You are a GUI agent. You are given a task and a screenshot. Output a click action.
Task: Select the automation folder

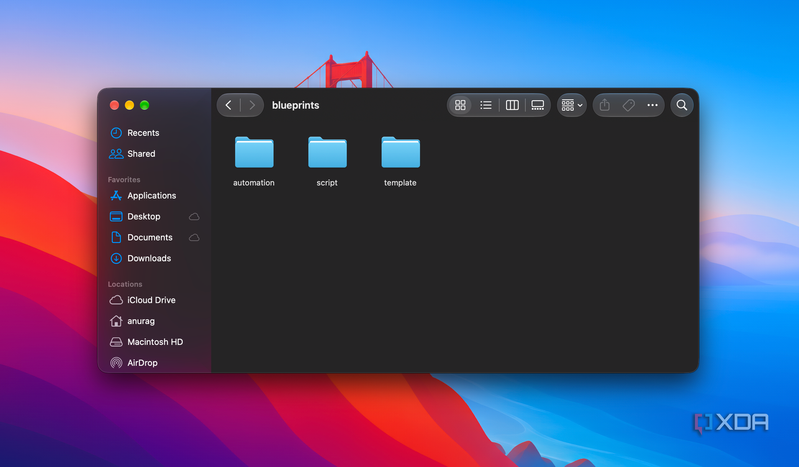tap(254, 152)
